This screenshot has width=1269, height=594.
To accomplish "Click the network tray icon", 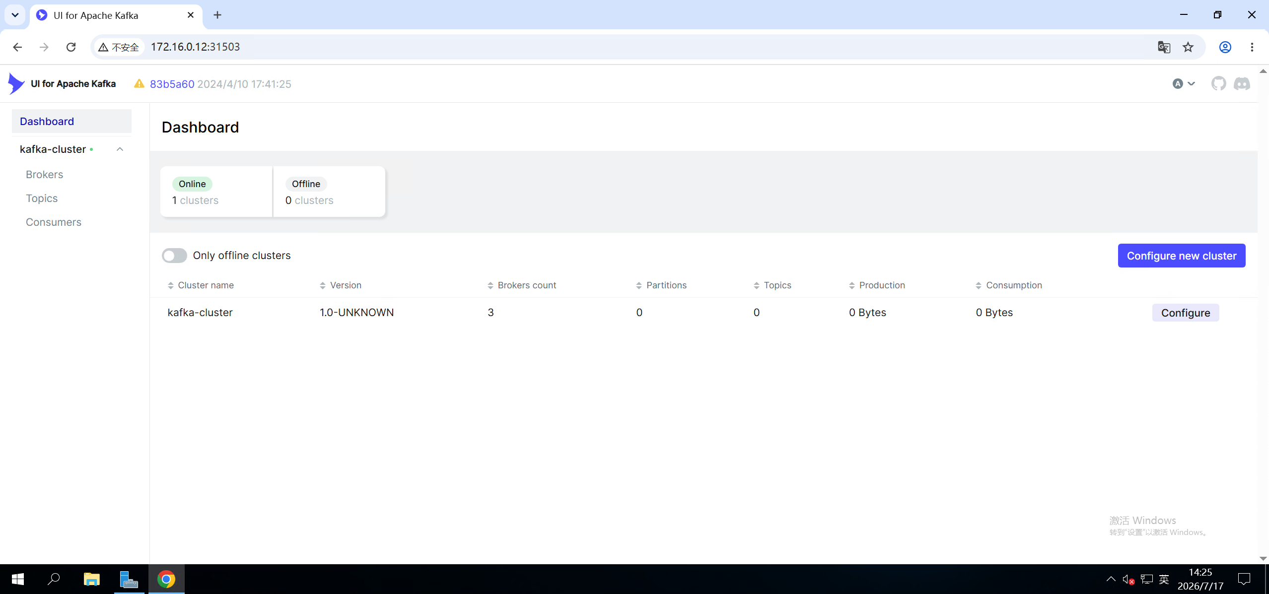I will click(x=1146, y=579).
